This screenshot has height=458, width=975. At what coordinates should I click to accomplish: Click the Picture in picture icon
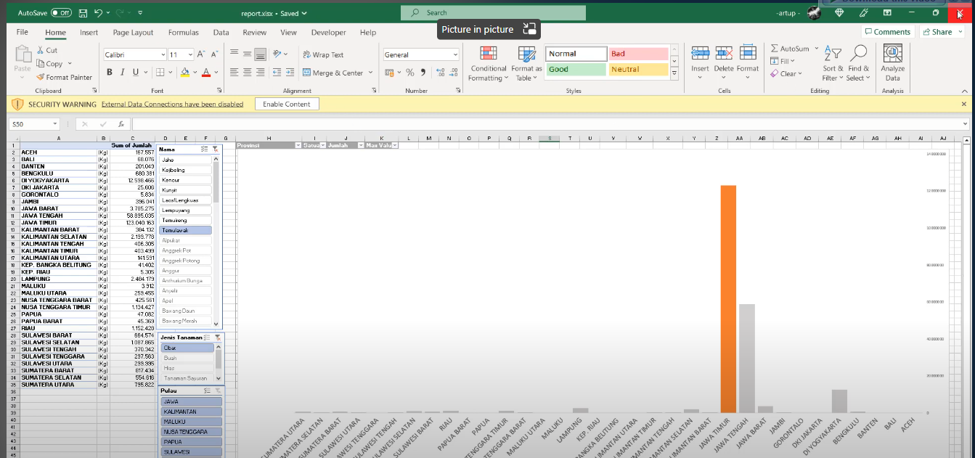coord(529,30)
